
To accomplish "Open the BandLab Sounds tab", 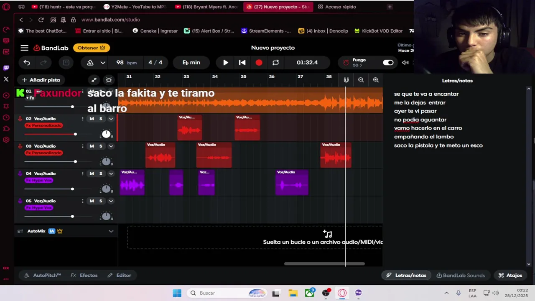I will pos(461,275).
